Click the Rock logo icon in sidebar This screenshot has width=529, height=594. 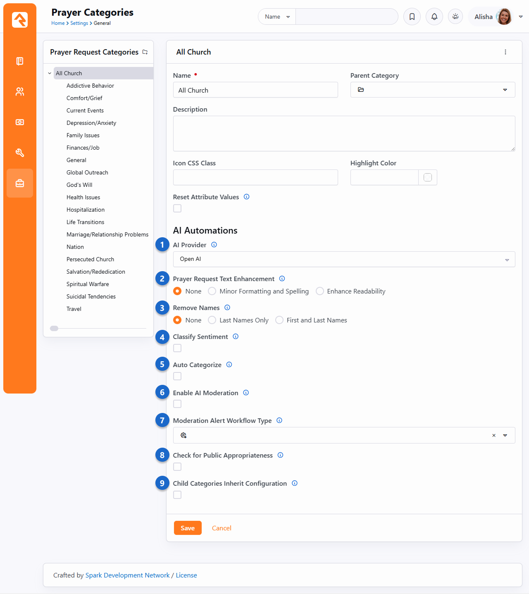(20, 20)
